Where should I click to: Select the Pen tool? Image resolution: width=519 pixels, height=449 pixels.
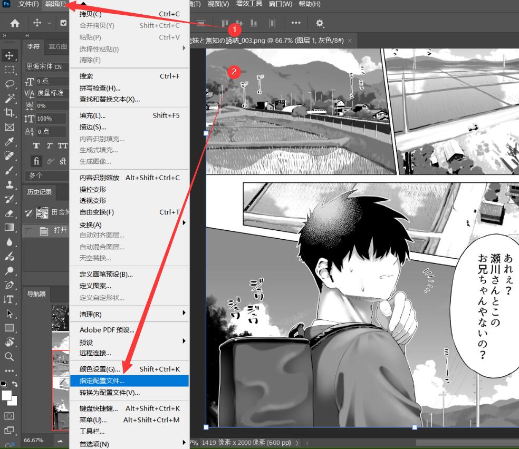[x=9, y=285]
